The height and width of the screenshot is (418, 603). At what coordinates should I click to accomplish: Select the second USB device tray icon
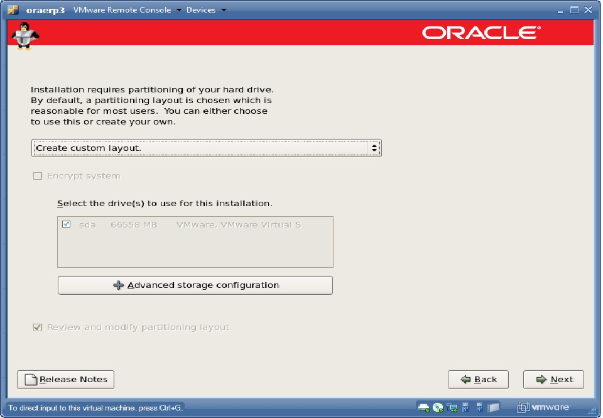[479, 407]
